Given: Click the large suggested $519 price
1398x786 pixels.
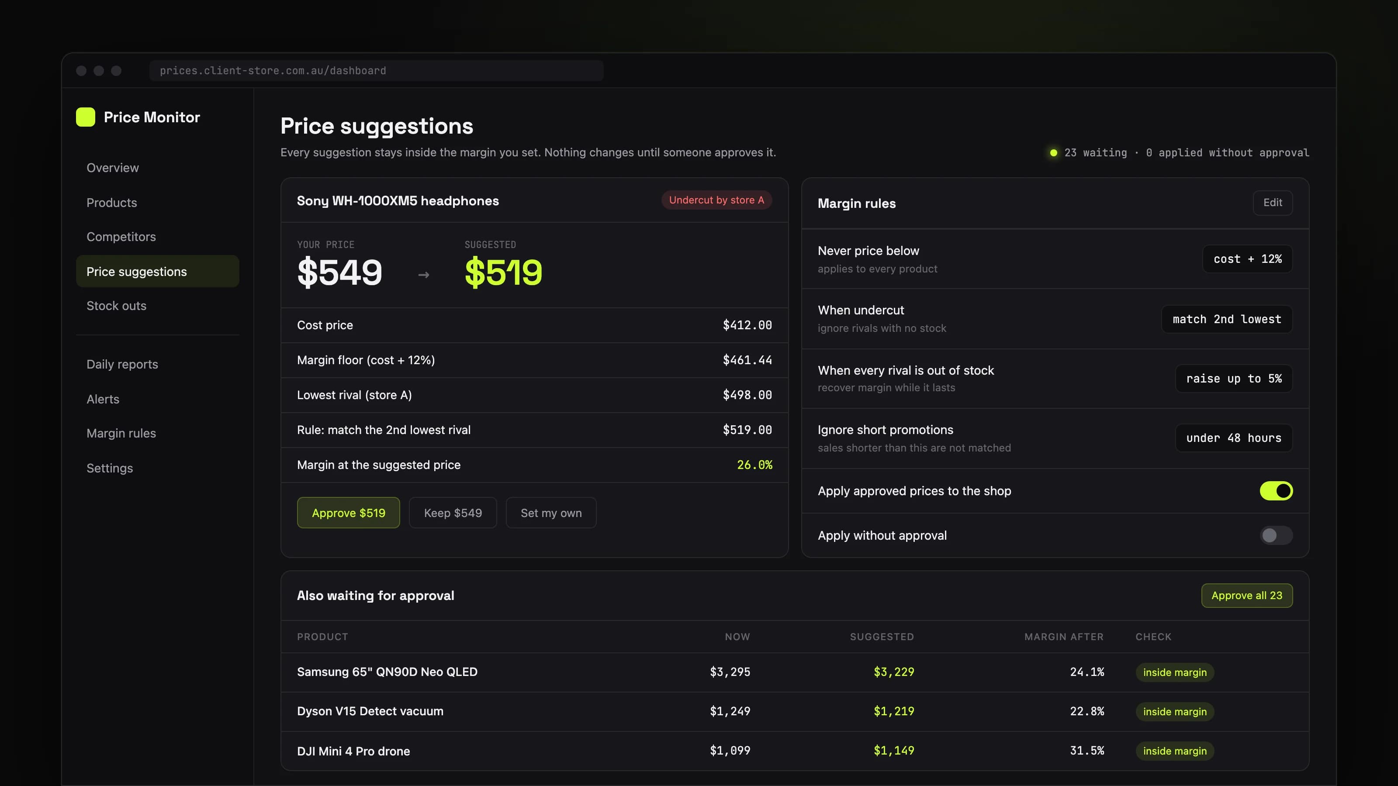Looking at the screenshot, I should click(503, 272).
